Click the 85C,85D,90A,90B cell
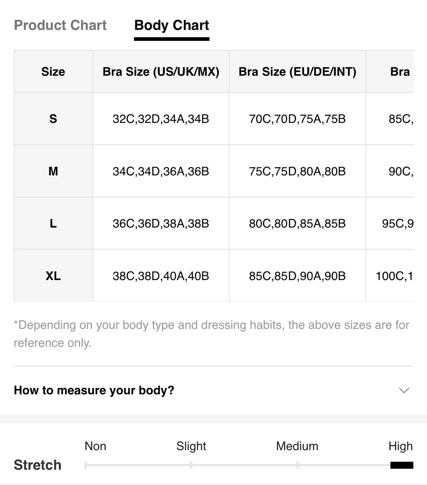This screenshot has width=427, height=485. point(297,275)
